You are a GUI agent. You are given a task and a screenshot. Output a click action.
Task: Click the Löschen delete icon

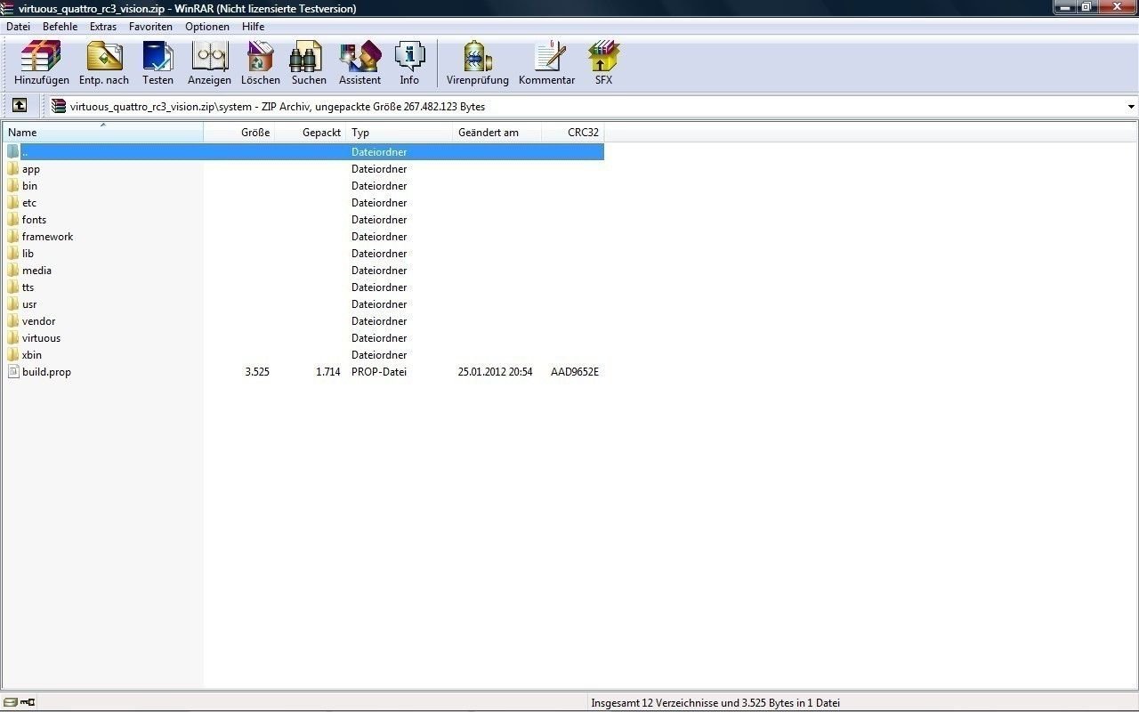coord(260,56)
